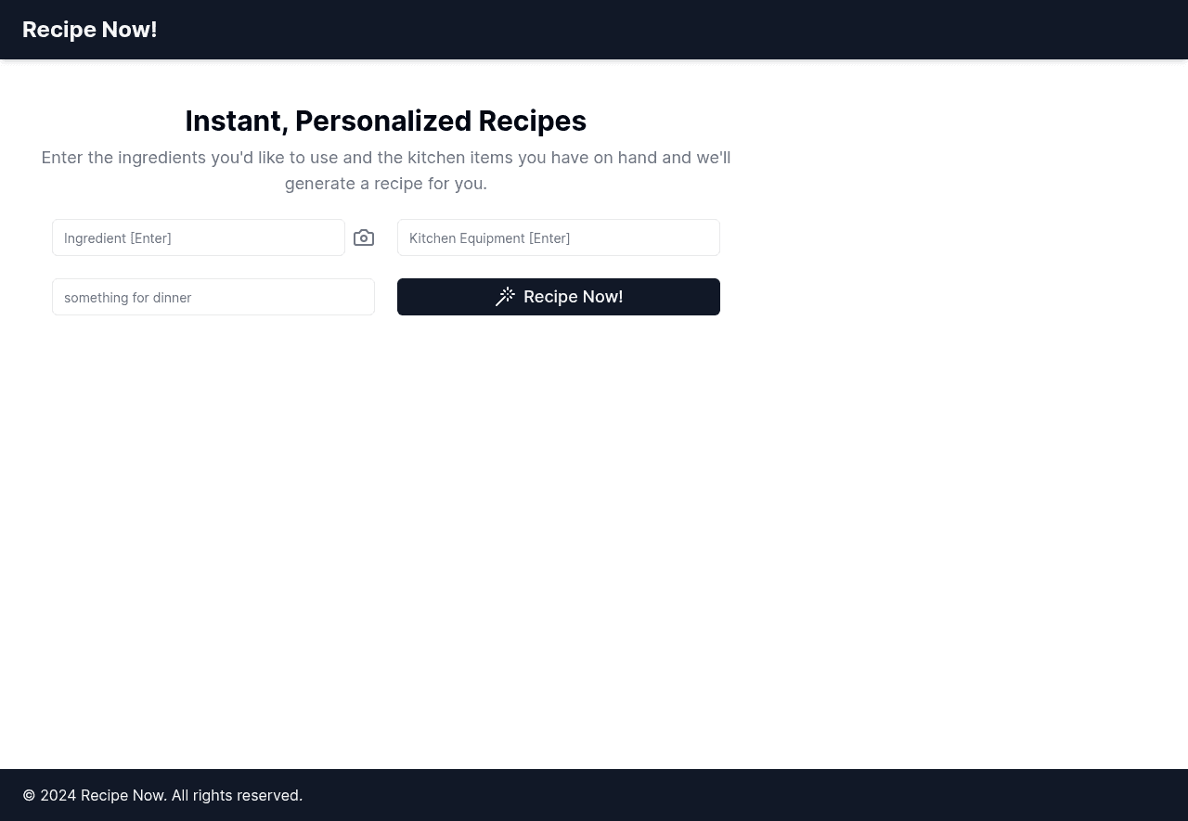Click the 2024 Recipe Now copyright text
Screen dimensions: 1188x821
pos(162,795)
